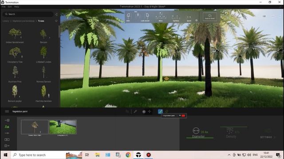Open the Media icon in left dock
Viewport: 284px width, 159px height.
tap(7, 140)
